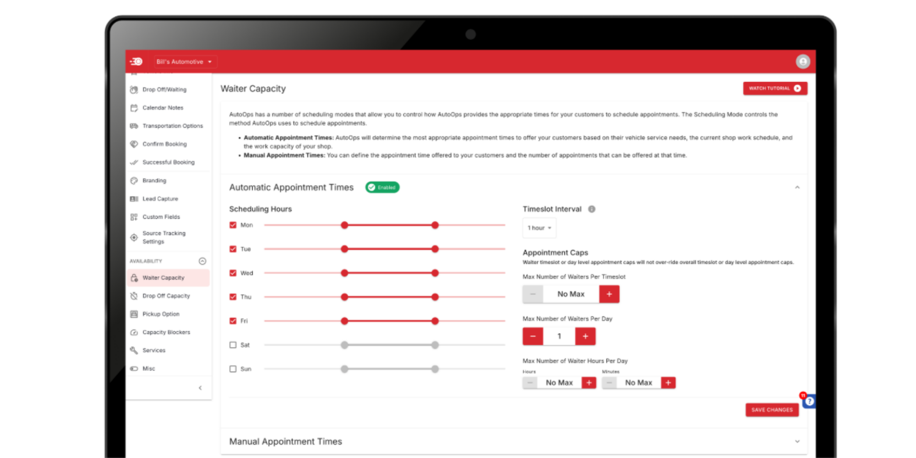This screenshot has height=458, width=916.
Task: Open the user account avatar menu
Action: click(x=802, y=61)
